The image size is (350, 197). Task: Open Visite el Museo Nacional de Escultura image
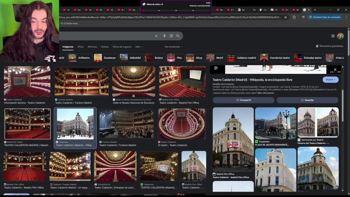[133, 82]
